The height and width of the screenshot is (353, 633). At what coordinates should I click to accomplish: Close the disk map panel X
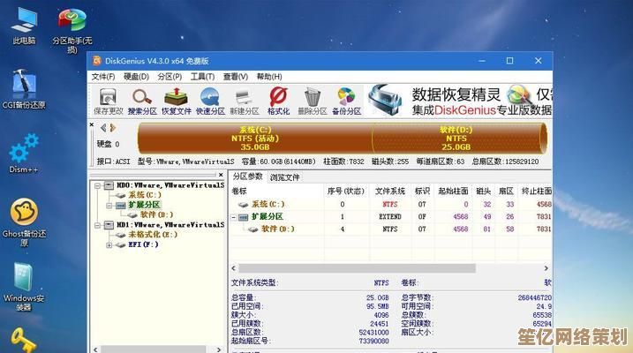[92, 124]
